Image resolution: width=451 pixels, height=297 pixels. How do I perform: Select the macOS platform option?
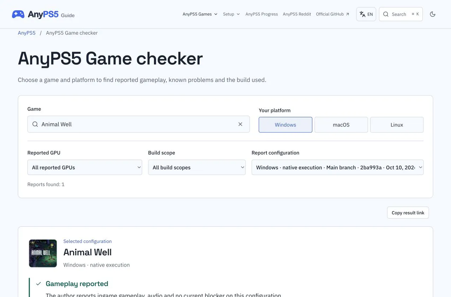click(x=341, y=125)
